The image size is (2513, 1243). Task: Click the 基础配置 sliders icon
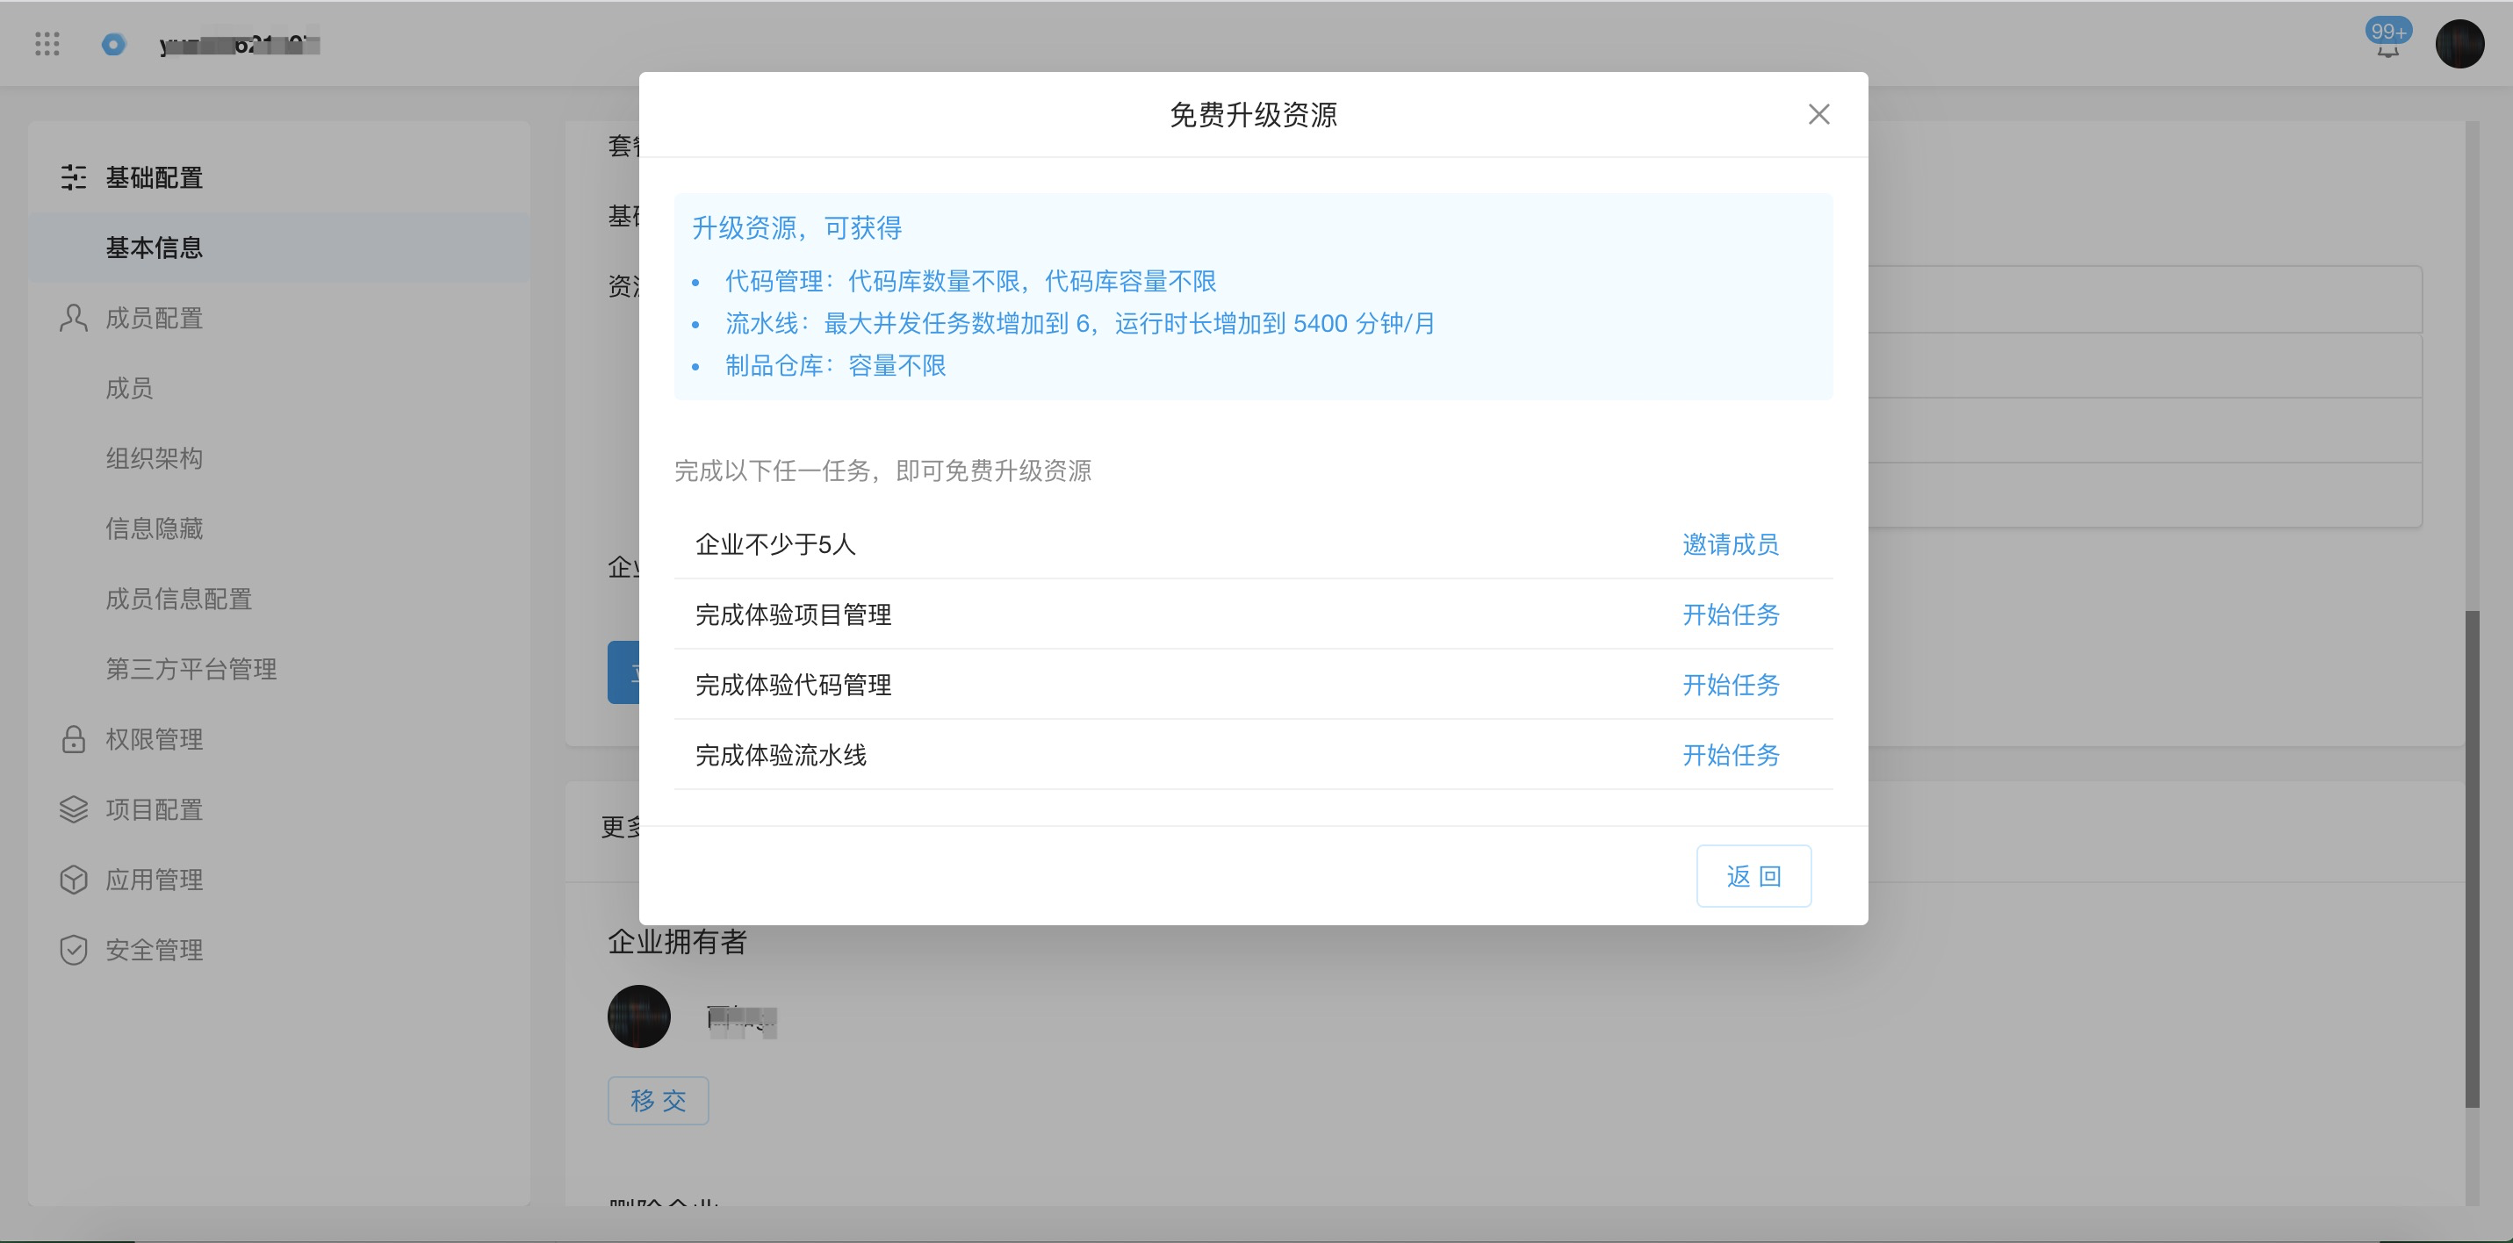(x=73, y=177)
